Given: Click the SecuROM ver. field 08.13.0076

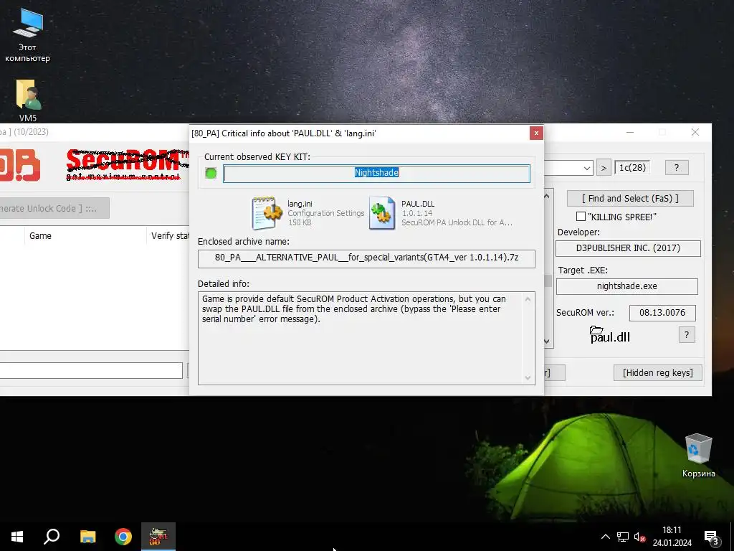Looking at the screenshot, I should [x=662, y=313].
